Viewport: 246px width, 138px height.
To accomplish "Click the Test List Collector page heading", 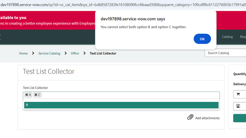I will point(49,71).
